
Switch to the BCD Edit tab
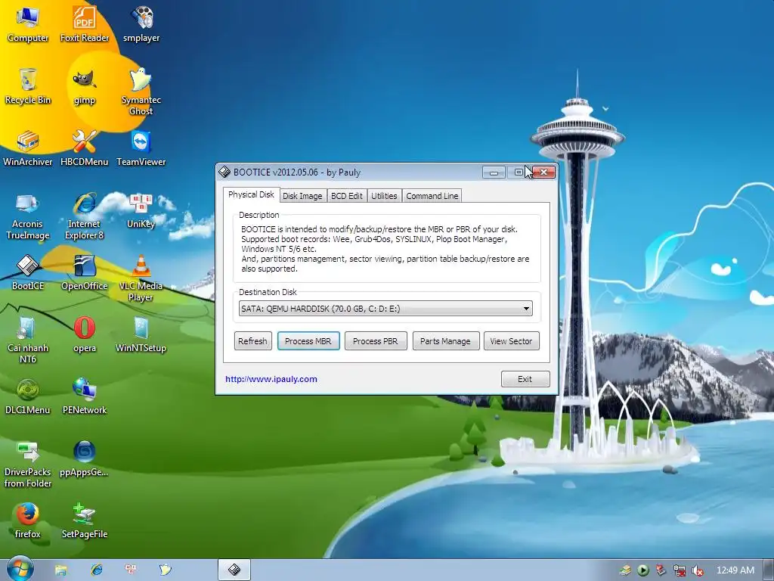click(x=346, y=196)
